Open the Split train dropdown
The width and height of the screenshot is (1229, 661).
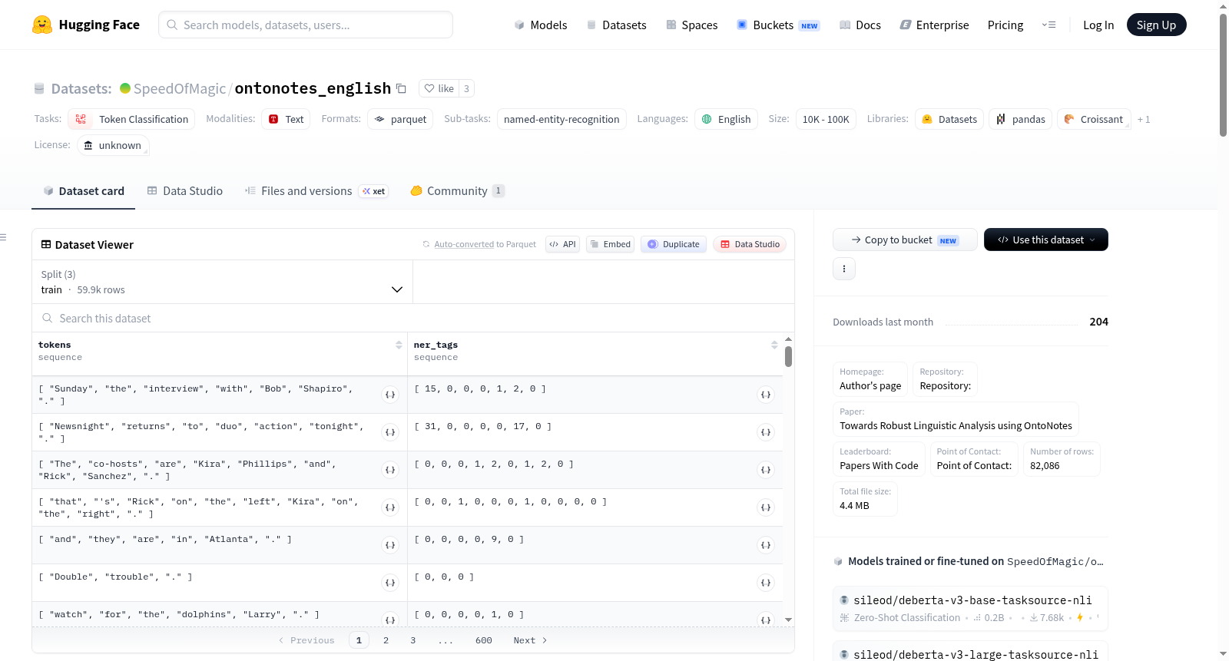pyautogui.click(x=222, y=282)
